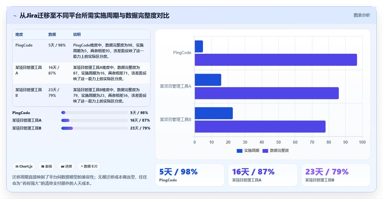This screenshot has width=383, height=199.
Task: Click the main title about Jira迁移
Action: (94, 15)
